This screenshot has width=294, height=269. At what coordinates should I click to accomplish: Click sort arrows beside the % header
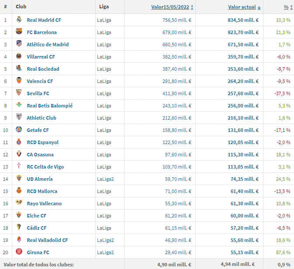(291, 7)
